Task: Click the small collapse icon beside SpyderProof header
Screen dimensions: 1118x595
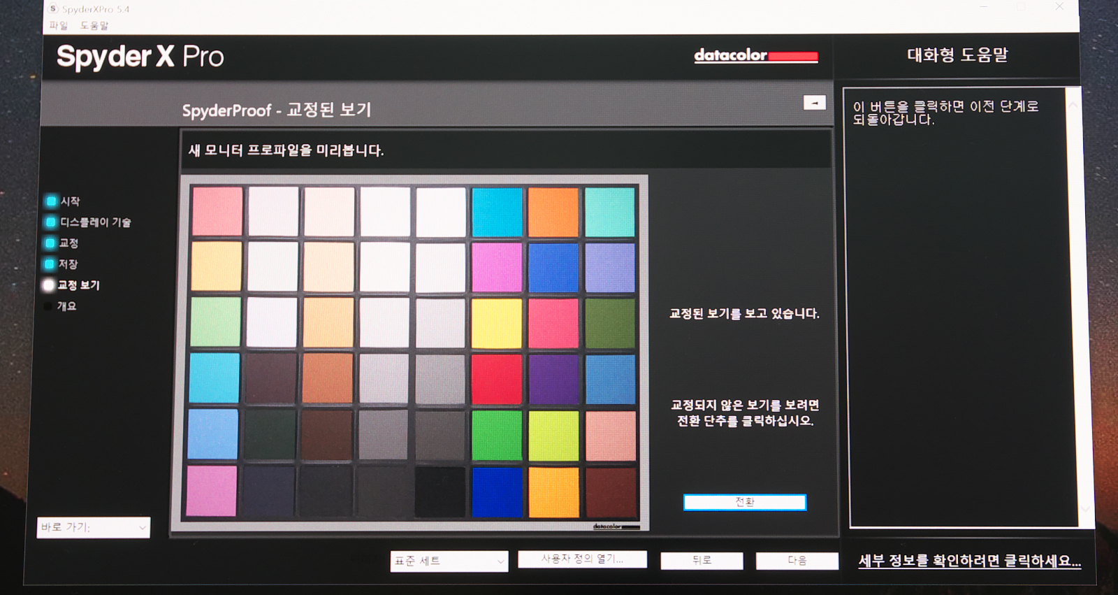Action: [815, 103]
